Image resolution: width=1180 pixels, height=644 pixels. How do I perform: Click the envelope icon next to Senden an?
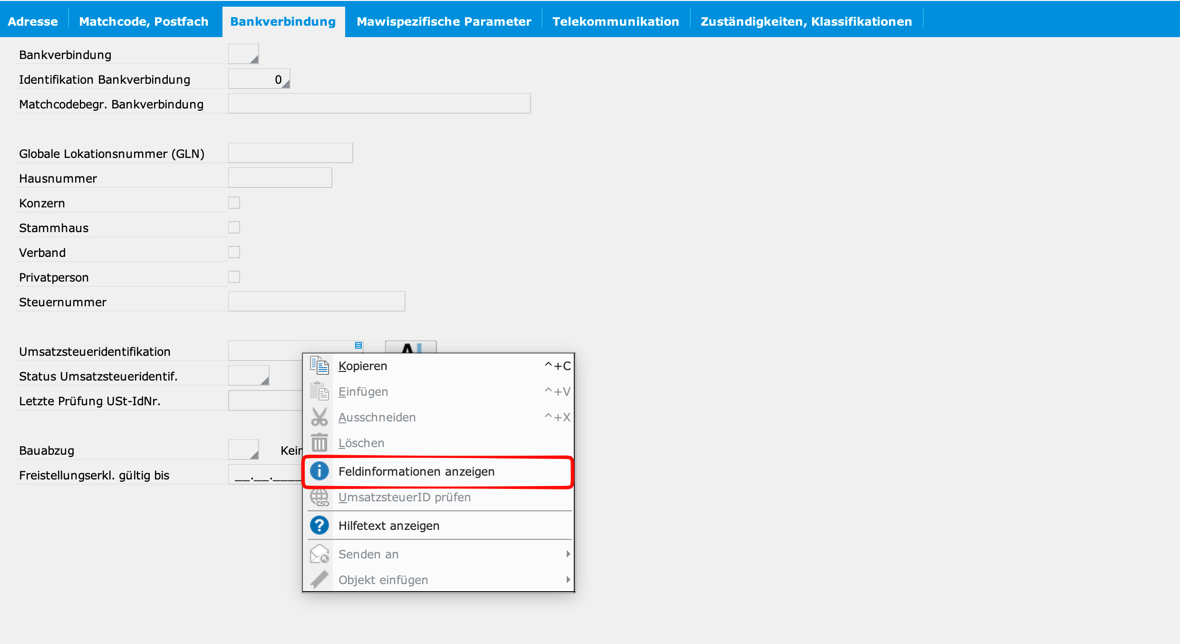319,554
